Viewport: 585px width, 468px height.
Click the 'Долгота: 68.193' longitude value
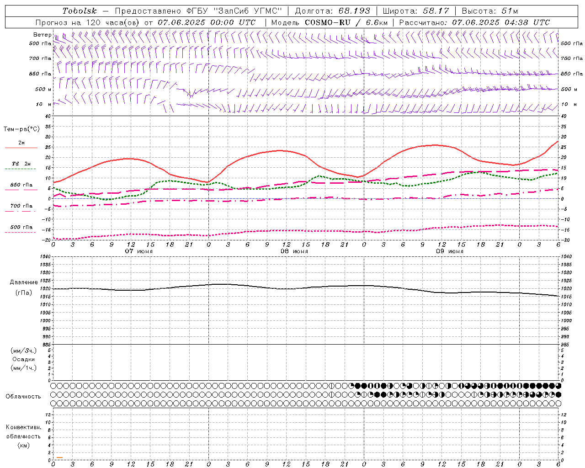[332, 11]
